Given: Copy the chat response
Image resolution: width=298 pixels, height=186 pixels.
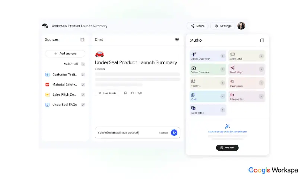Looking at the screenshot, I should [125, 93].
